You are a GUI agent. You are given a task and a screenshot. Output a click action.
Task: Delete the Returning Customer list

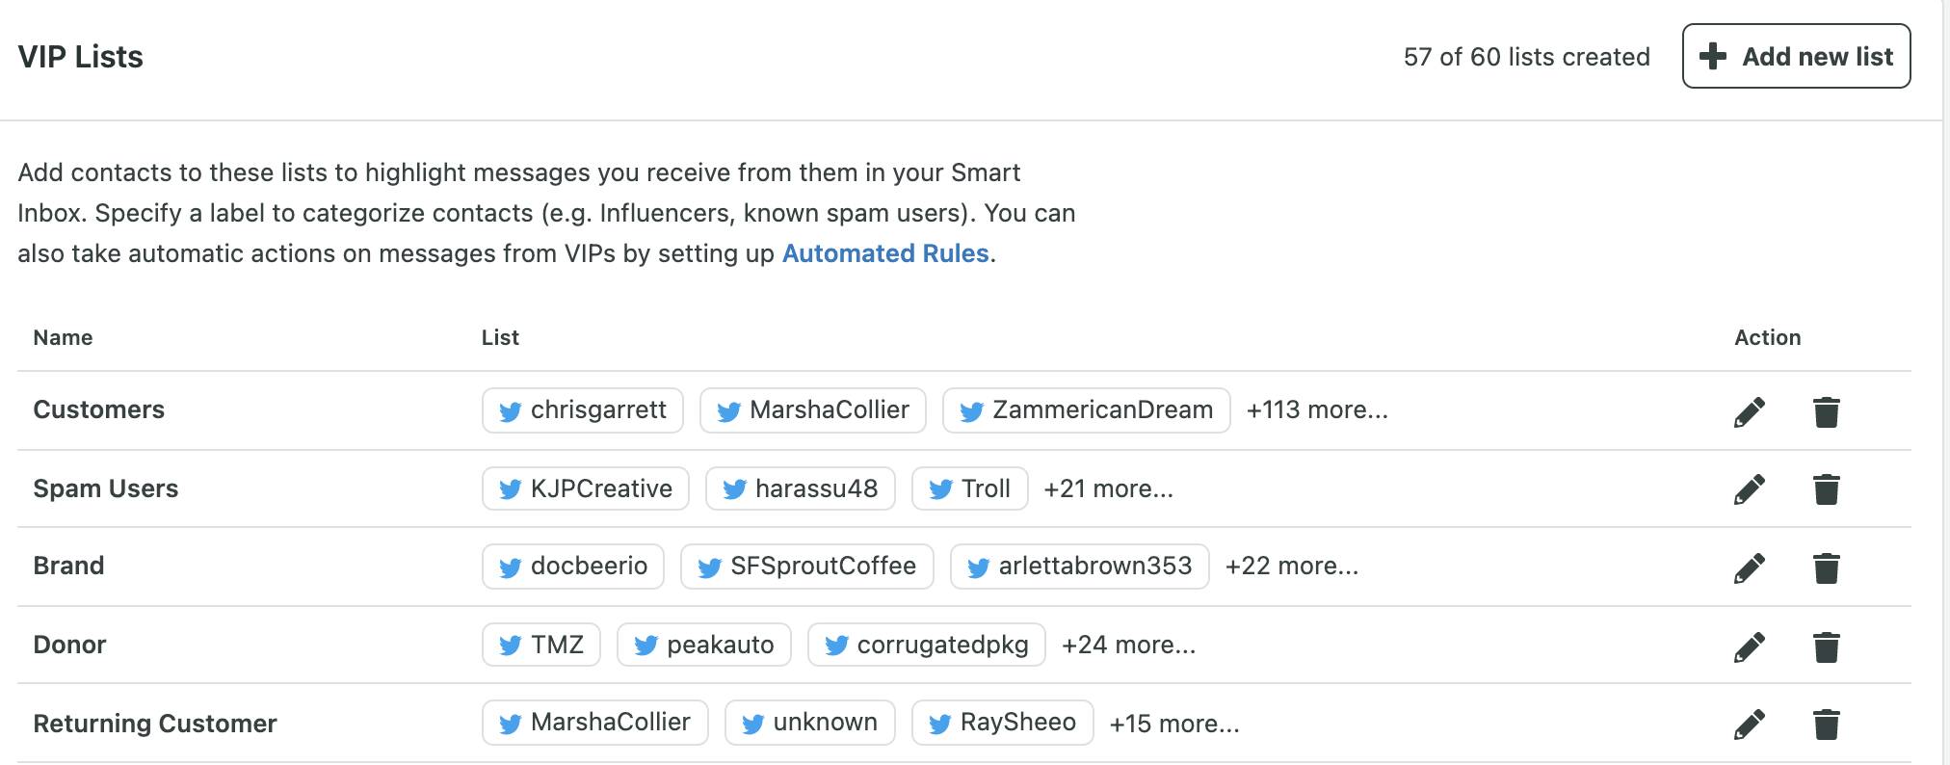(x=1827, y=725)
